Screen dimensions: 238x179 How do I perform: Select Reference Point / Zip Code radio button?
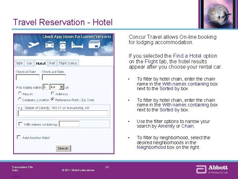coord(53,99)
